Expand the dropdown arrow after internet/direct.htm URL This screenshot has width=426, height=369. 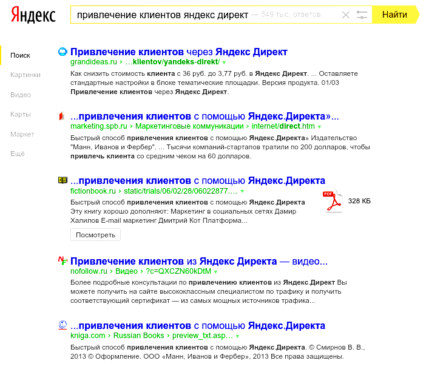point(319,127)
